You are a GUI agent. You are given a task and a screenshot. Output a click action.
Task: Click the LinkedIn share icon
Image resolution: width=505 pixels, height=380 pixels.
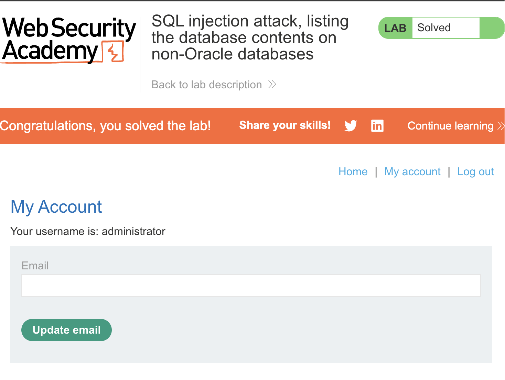(377, 126)
